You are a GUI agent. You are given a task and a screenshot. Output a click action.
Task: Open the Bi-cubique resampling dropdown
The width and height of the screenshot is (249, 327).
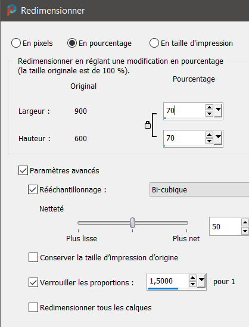point(199,189)
